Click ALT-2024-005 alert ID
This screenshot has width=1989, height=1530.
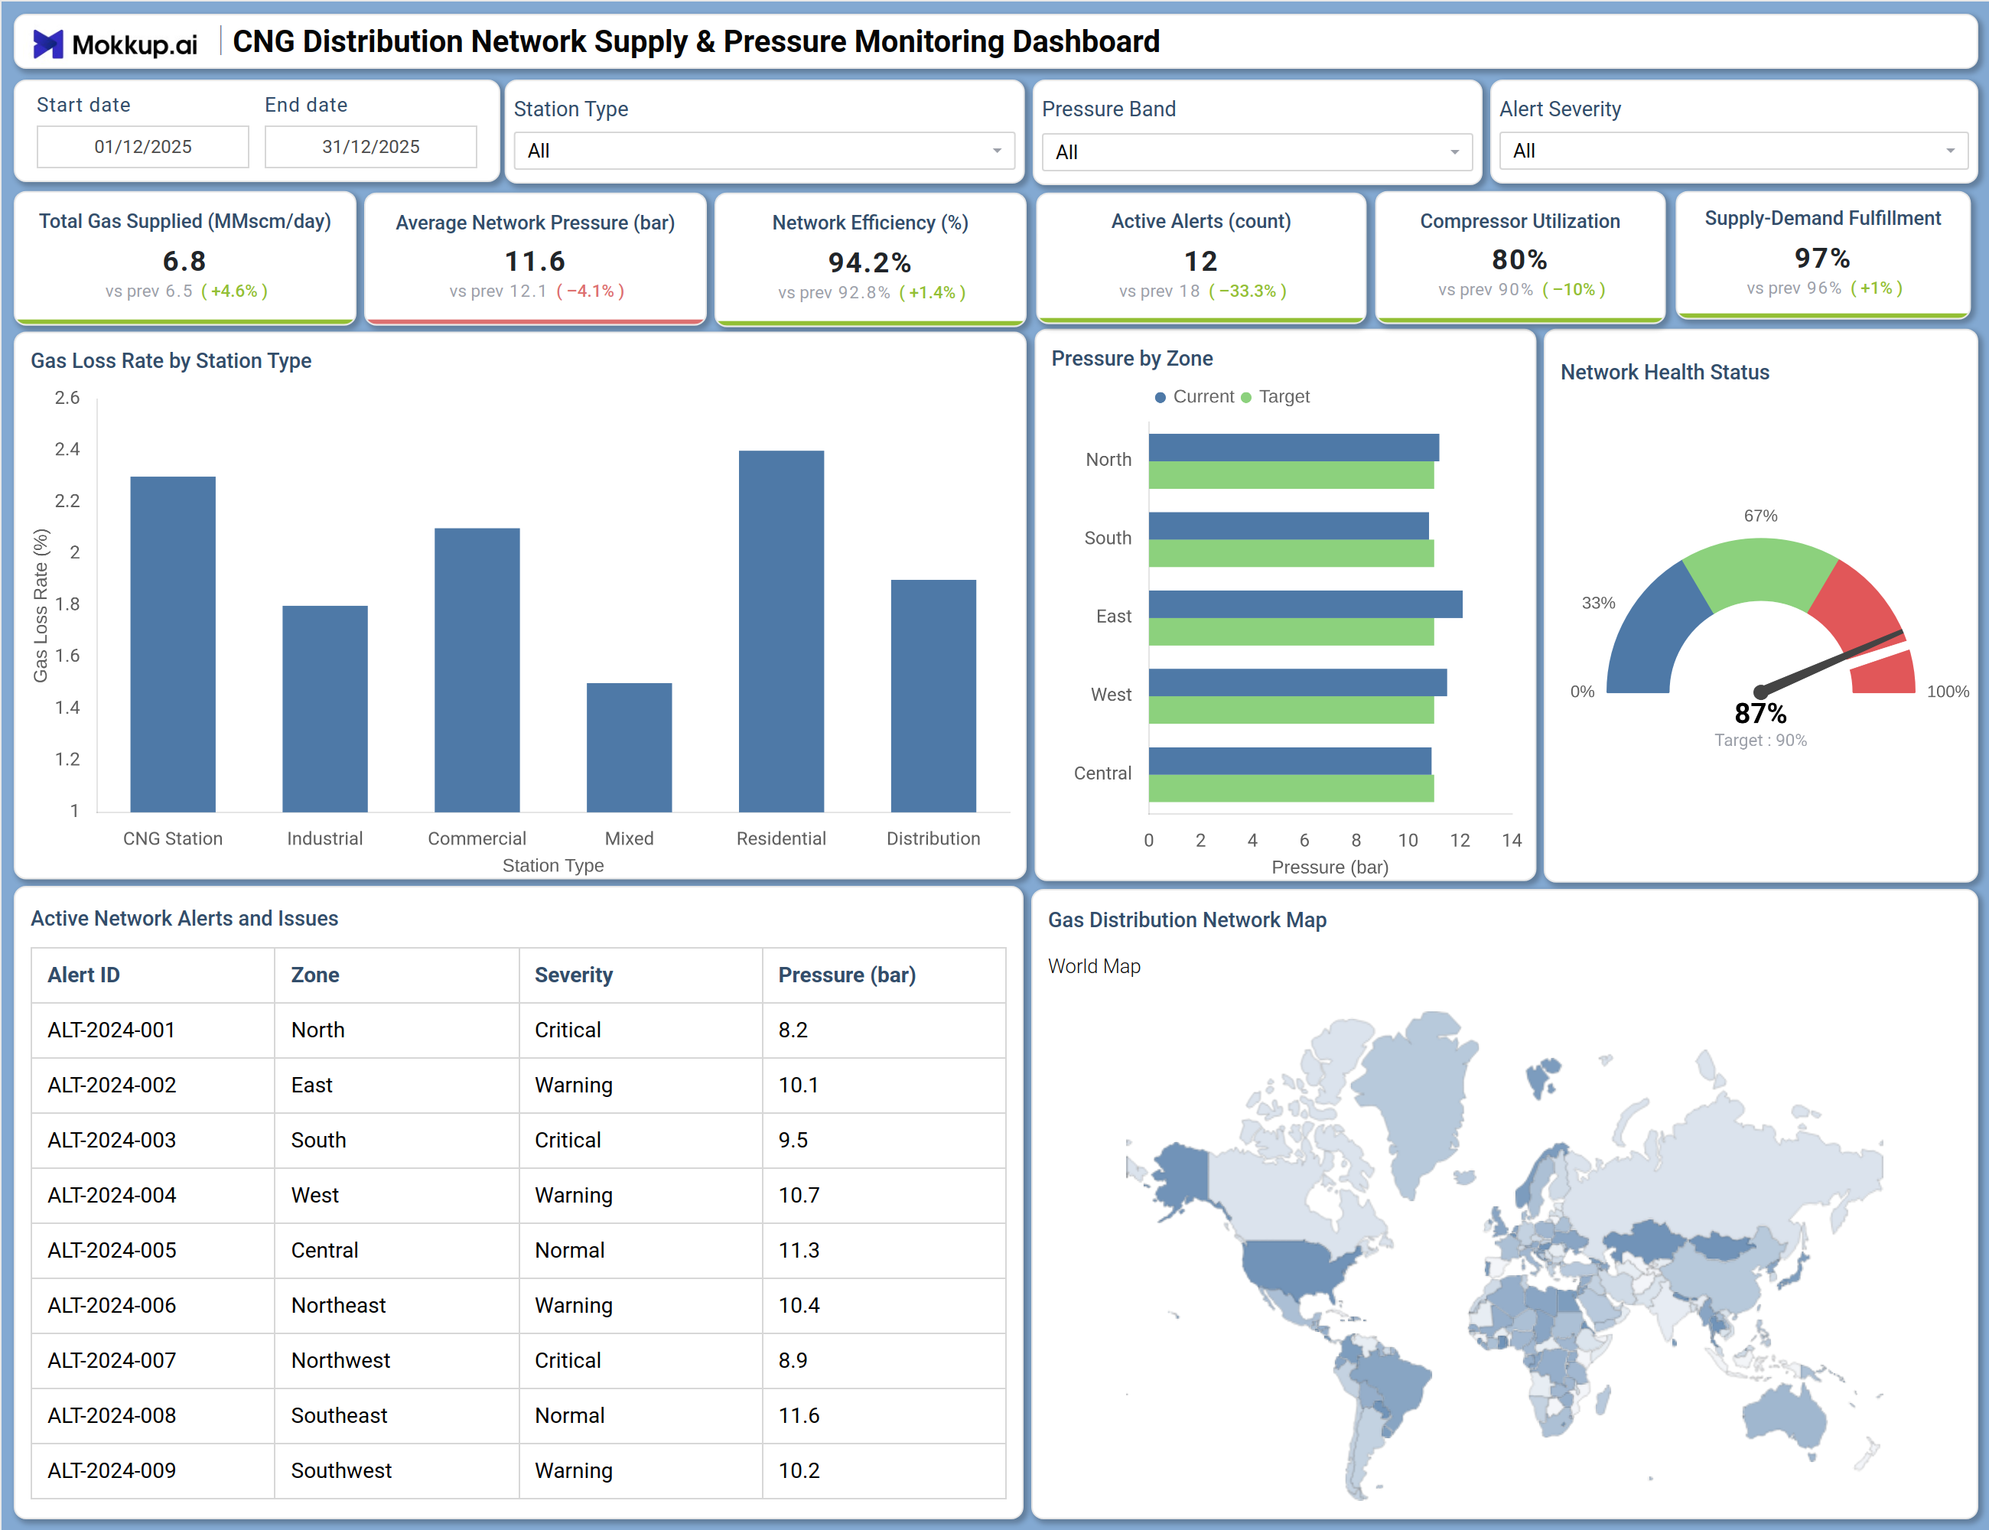tap(111, 1251)
